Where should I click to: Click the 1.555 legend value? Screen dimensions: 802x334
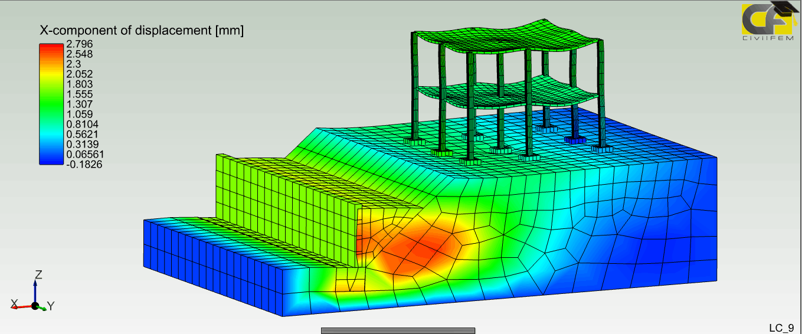(80, 94)
